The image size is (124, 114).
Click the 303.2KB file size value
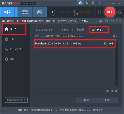tap(108, 44)
